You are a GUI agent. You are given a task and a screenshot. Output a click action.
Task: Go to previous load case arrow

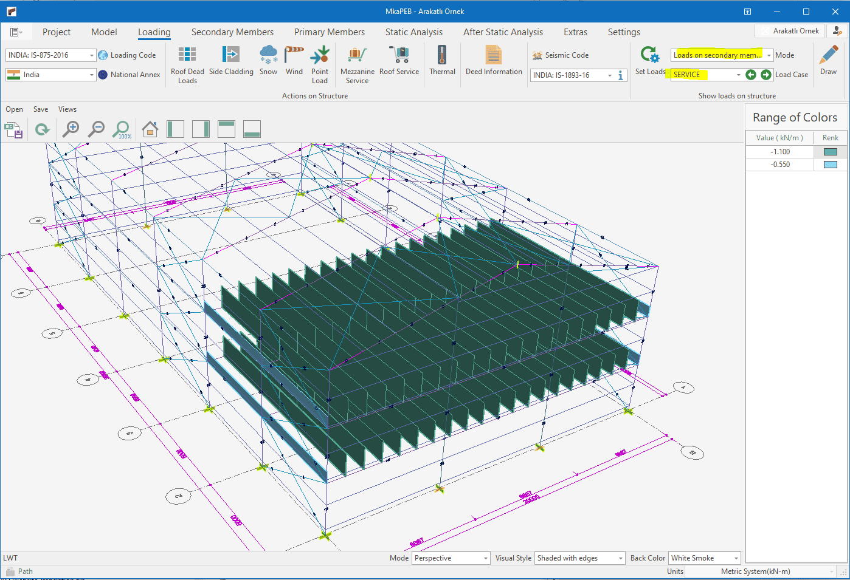[751, 75]
